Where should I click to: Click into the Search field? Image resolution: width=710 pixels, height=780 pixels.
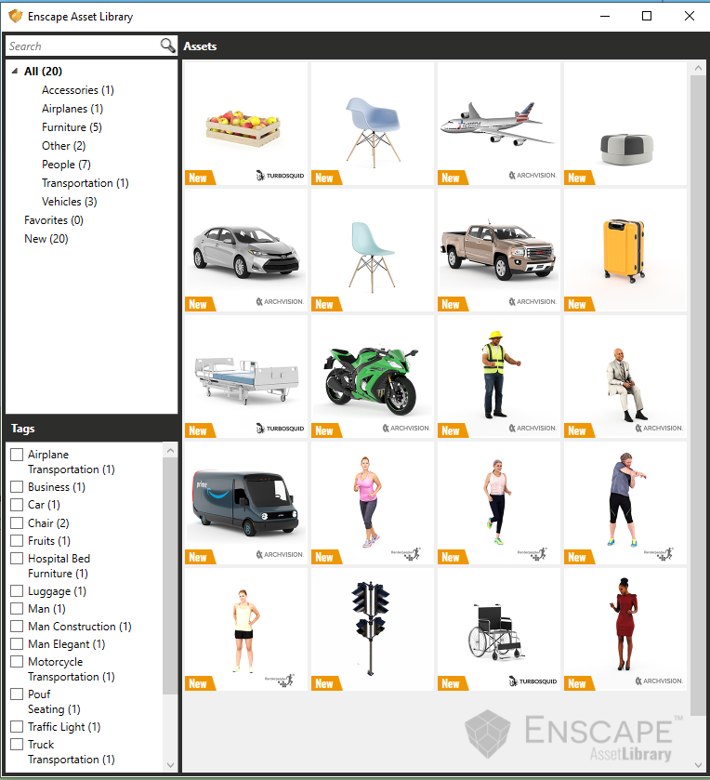coord(83,46)
